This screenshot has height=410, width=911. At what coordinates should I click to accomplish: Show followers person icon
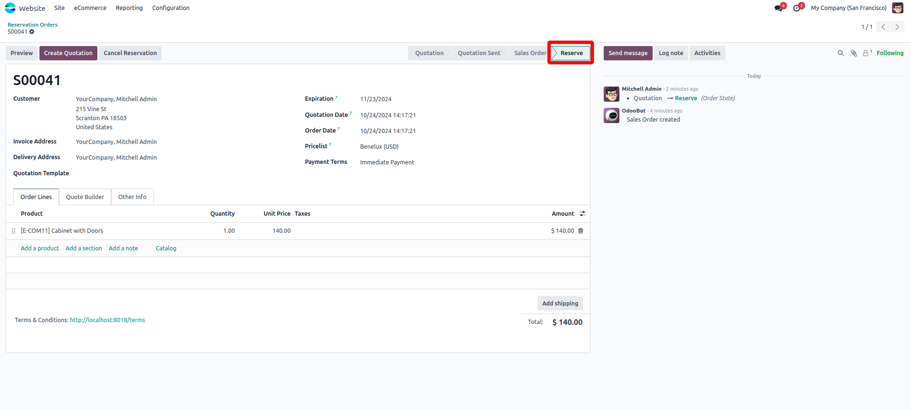point(867,53)
